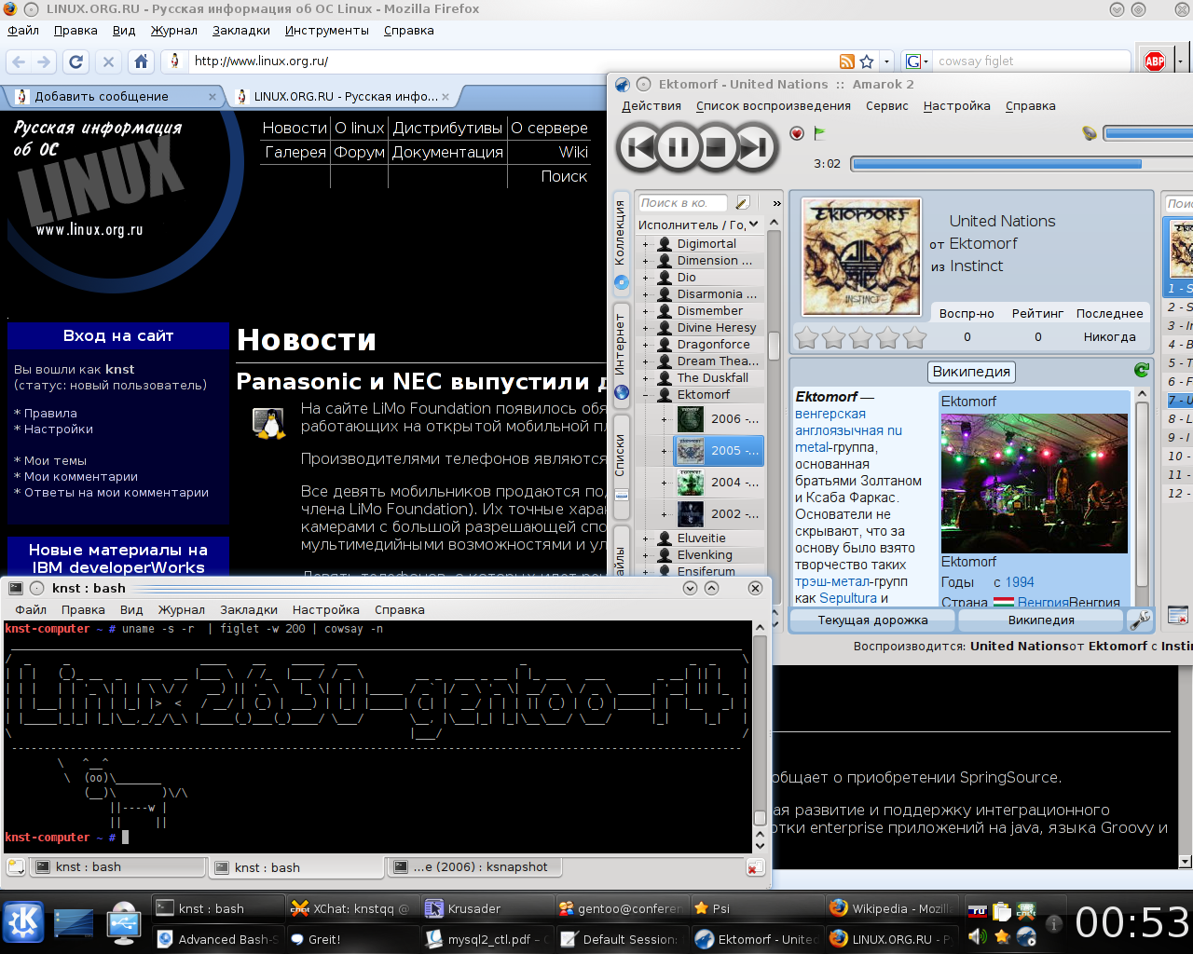The width and height of the screenshot is (1193, 954).
Task: Skip to next track in Amarok
Action: tap(755, 146)
